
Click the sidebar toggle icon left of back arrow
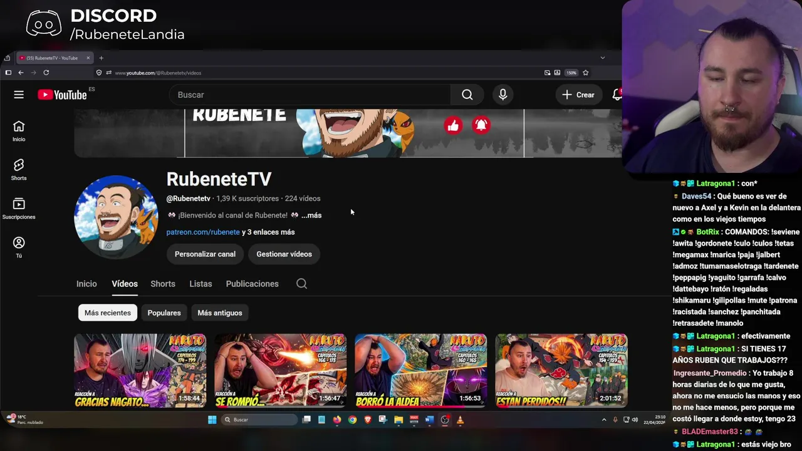click(8, 73)
